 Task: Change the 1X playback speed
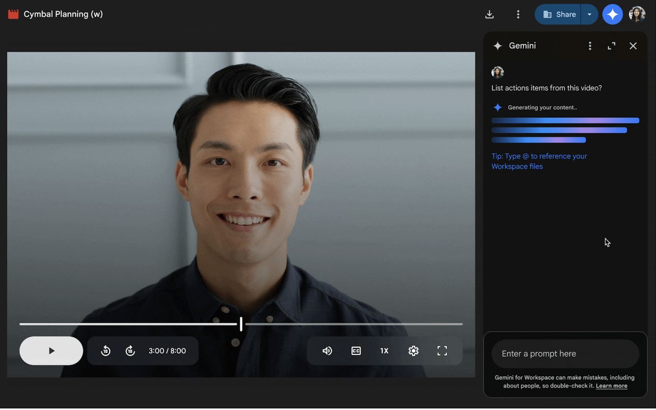[384, 351]
